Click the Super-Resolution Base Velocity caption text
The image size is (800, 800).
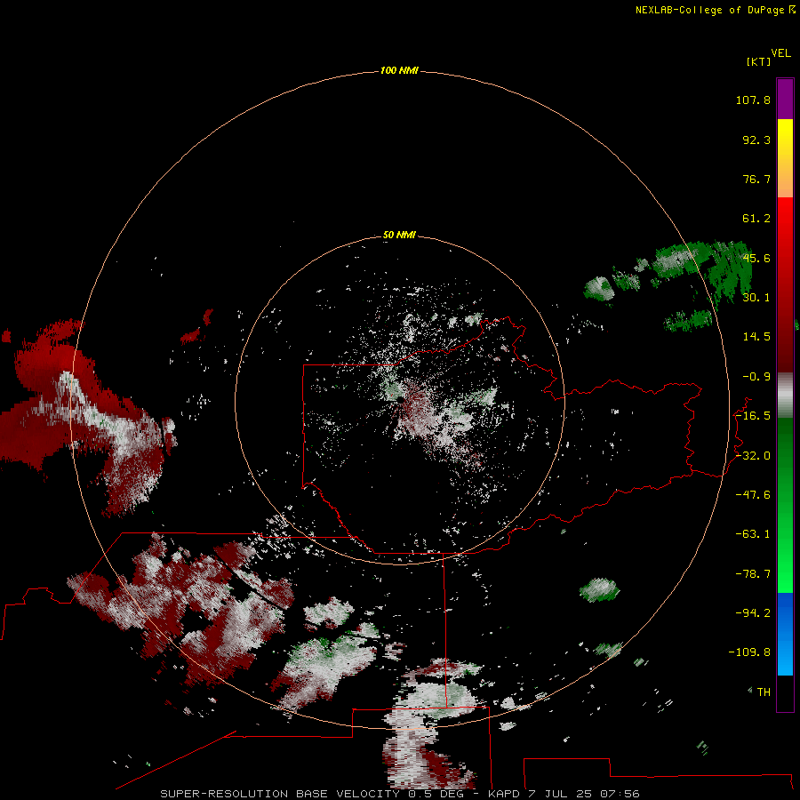(x=399, y=794)
